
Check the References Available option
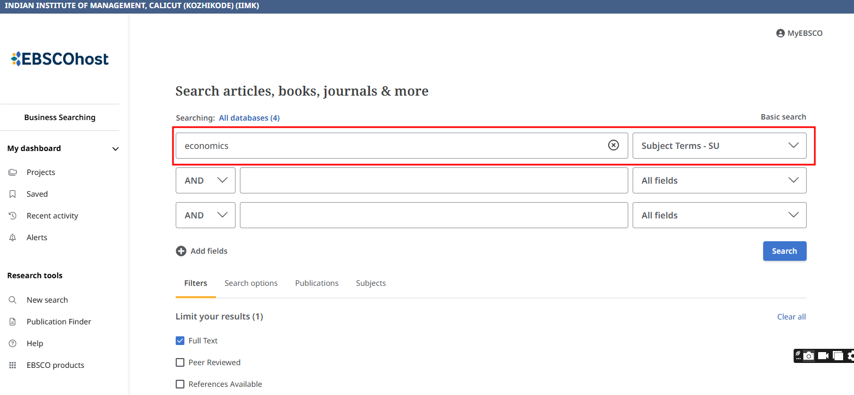click(180, 384)
